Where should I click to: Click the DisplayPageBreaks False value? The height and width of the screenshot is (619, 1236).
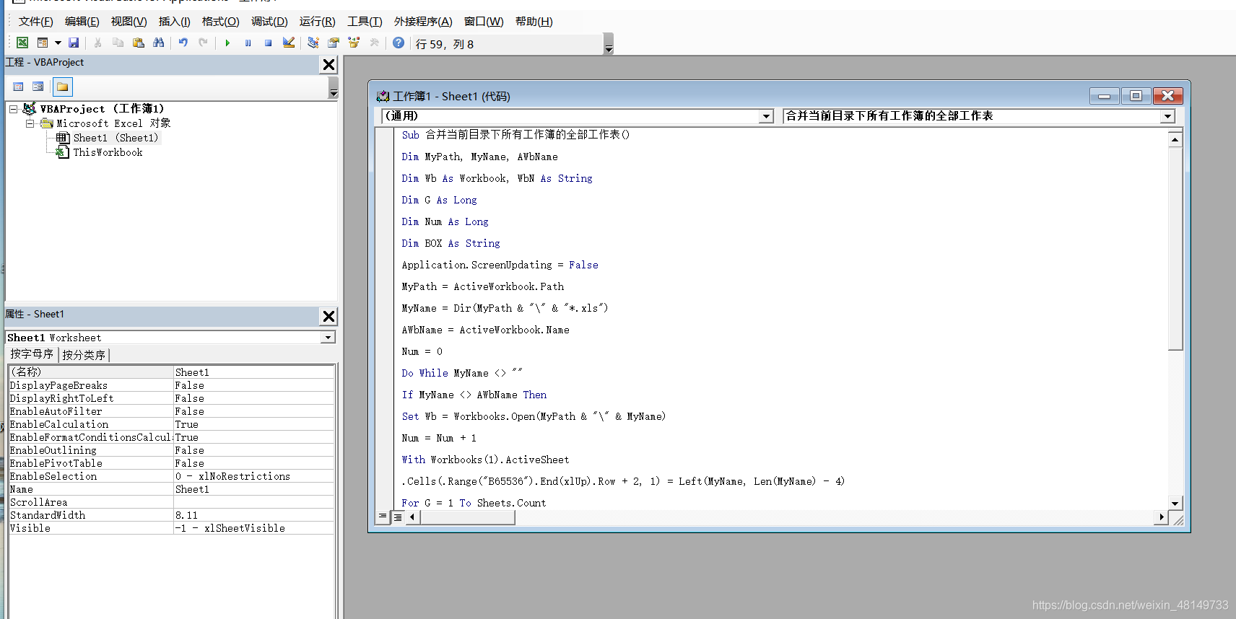[x=253, y=385]
